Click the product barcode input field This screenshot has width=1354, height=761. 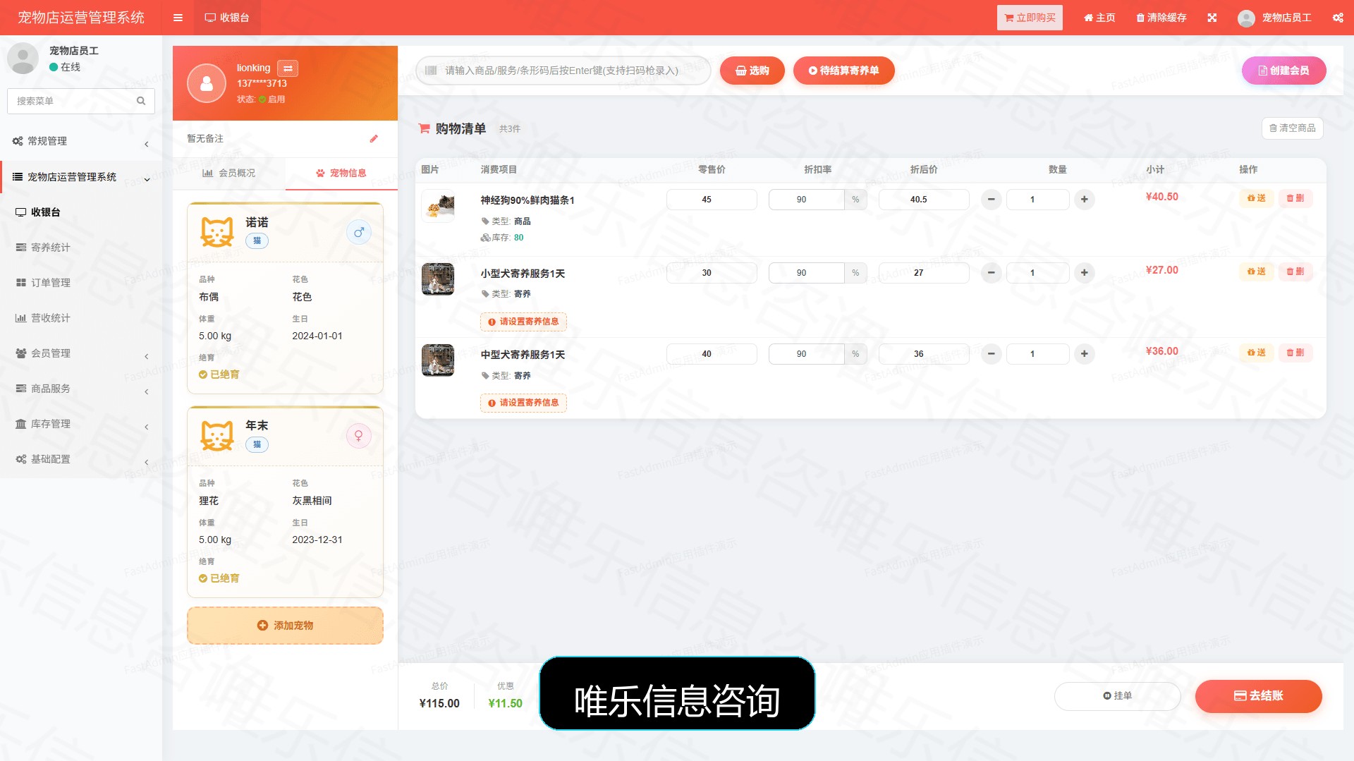pos(563,71)
